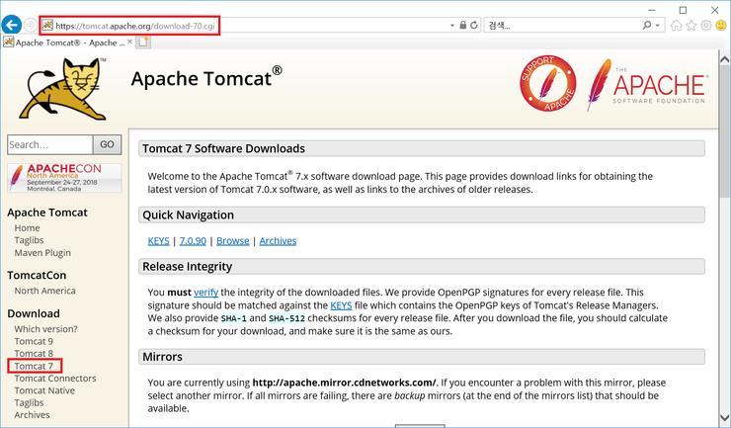The image size is (731, 428).
Task: Click the smiley feedback icon
Action: 721,25
